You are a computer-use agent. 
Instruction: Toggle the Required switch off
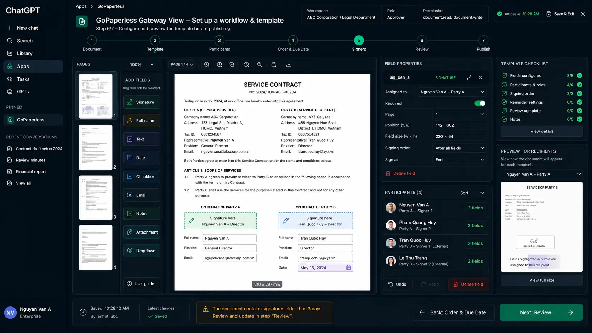pyautogui.click(x=480, y=103)
